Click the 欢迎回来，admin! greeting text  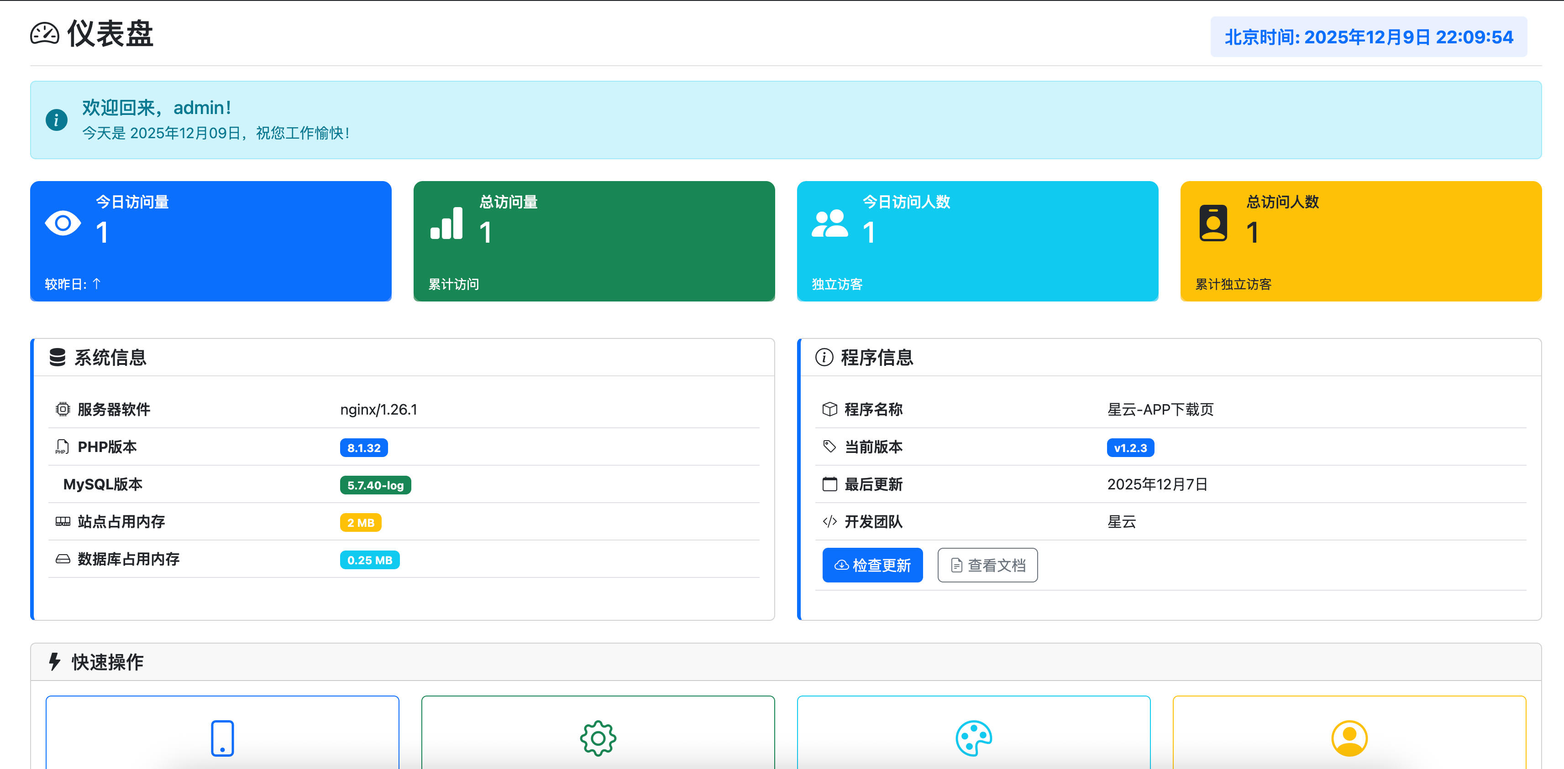(157, 107)
